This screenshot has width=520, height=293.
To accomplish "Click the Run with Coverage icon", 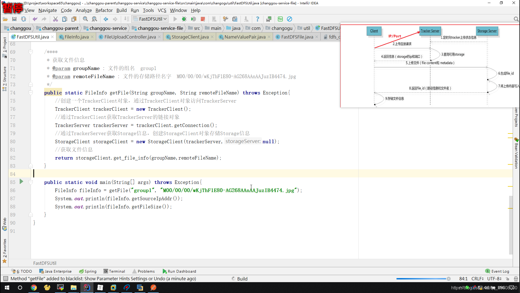I will (x=193, y=19).
